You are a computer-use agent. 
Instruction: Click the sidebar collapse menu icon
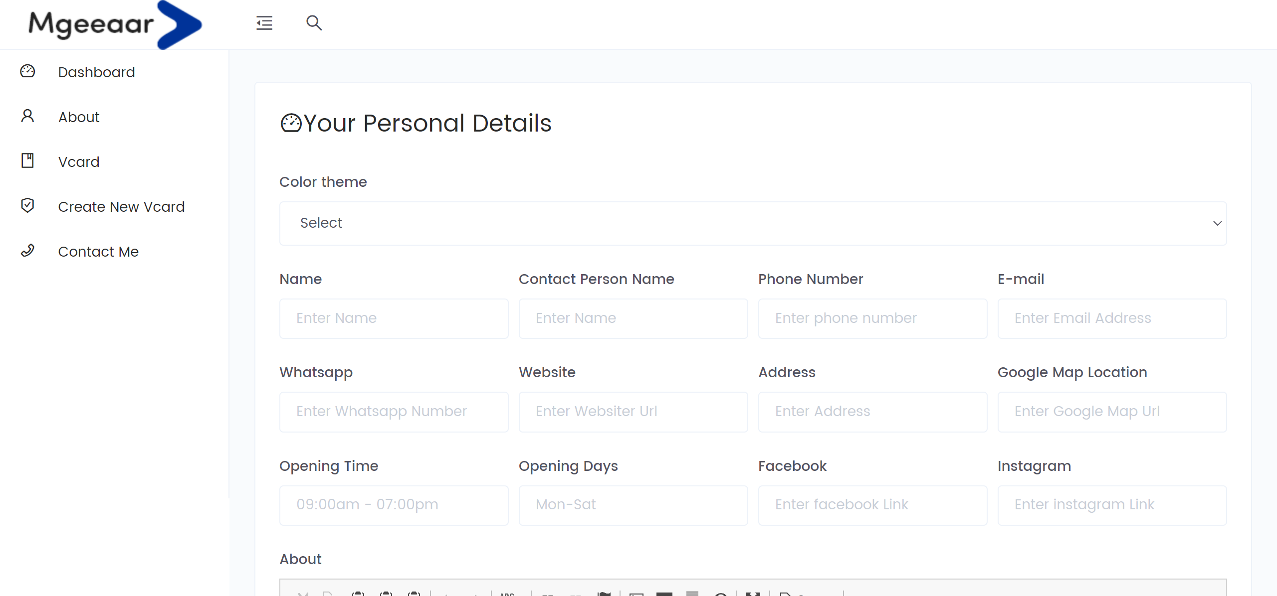(264, 23)
